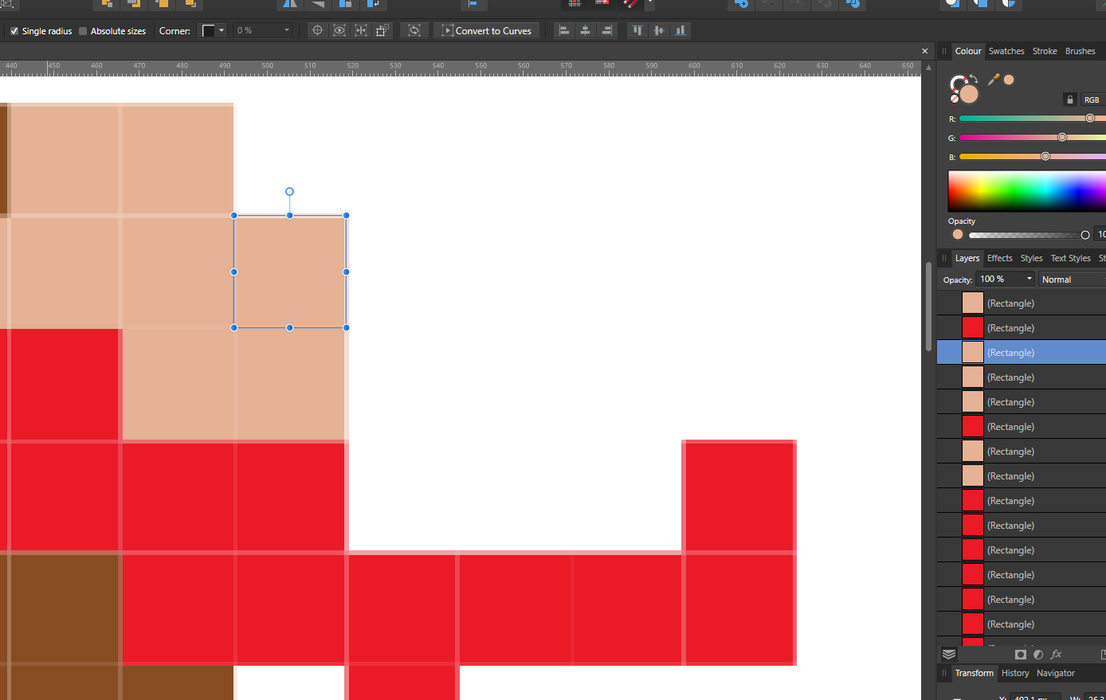1106x700 pixels.
Task: Click the rotation handle above selected rectangle
Action: [x=289, y=192]
